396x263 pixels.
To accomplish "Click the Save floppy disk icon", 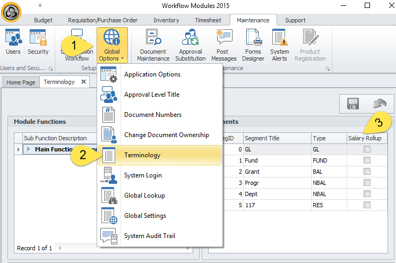I will [x=354, y=104].
